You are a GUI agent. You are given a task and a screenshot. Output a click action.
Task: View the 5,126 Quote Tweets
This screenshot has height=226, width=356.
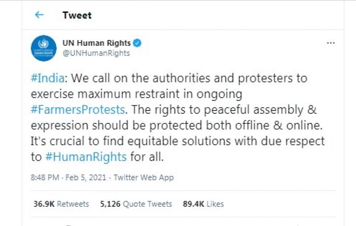pyautogui.click(x=136, y=204)
